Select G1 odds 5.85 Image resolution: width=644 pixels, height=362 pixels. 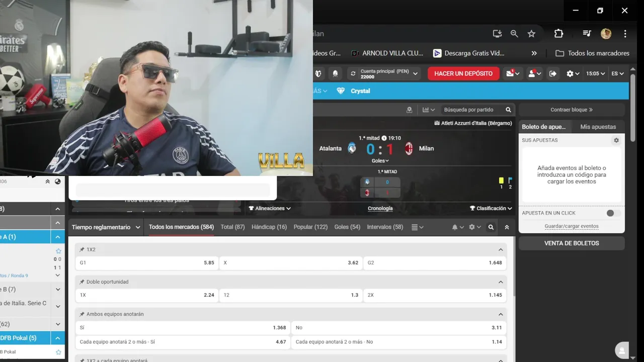(147, 262)
